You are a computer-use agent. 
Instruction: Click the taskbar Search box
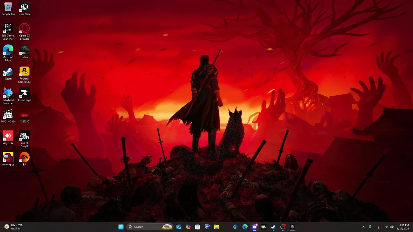point(150,227)
